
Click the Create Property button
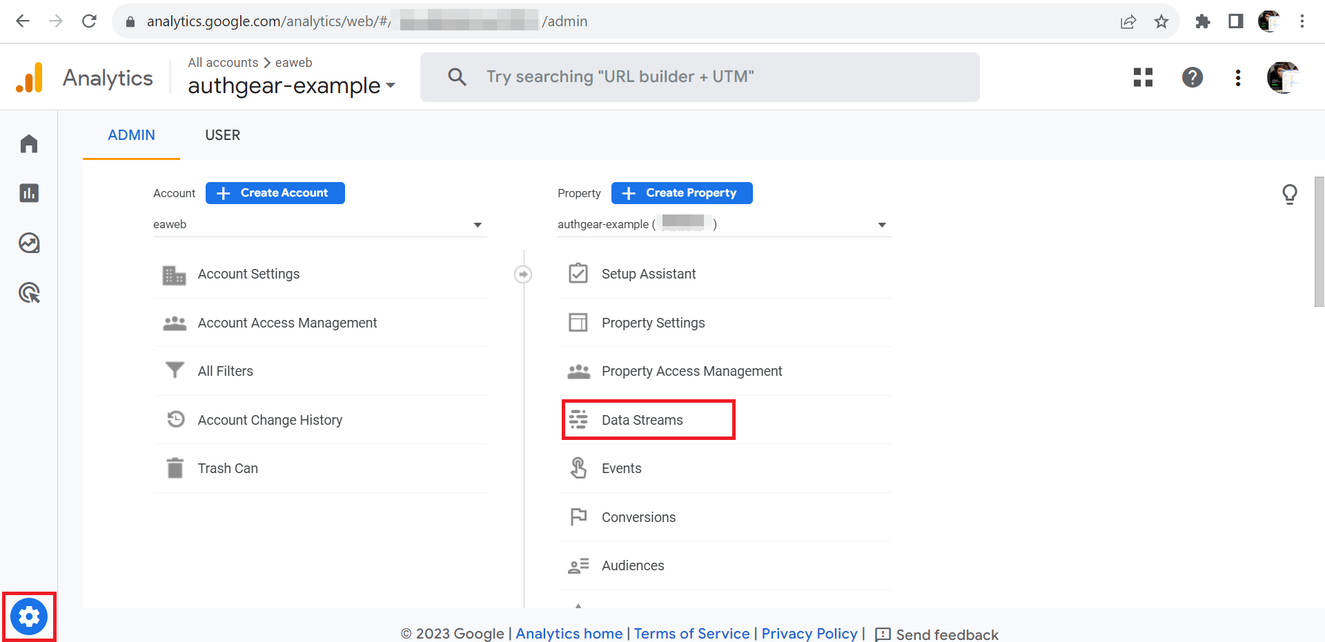point(682,193)
